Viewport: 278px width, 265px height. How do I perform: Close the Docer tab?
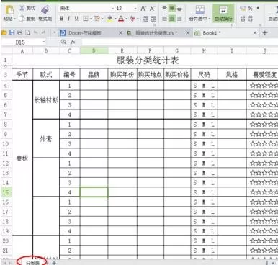click(121, 33)
